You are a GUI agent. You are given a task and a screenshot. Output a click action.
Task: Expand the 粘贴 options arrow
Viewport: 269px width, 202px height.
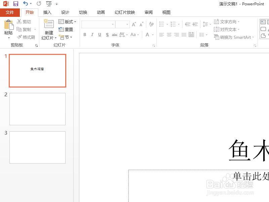[9, 38]
